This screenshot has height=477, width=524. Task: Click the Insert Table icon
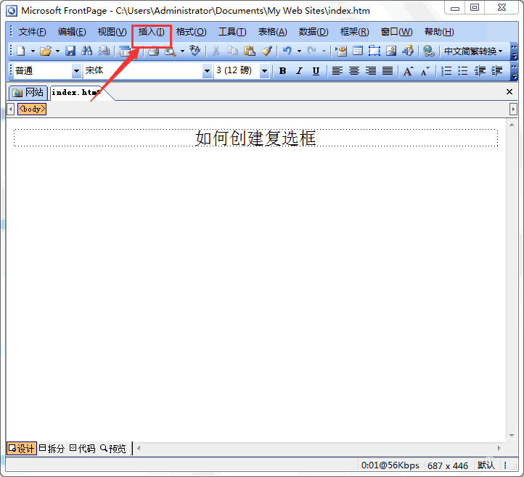[x=358, y=51]
